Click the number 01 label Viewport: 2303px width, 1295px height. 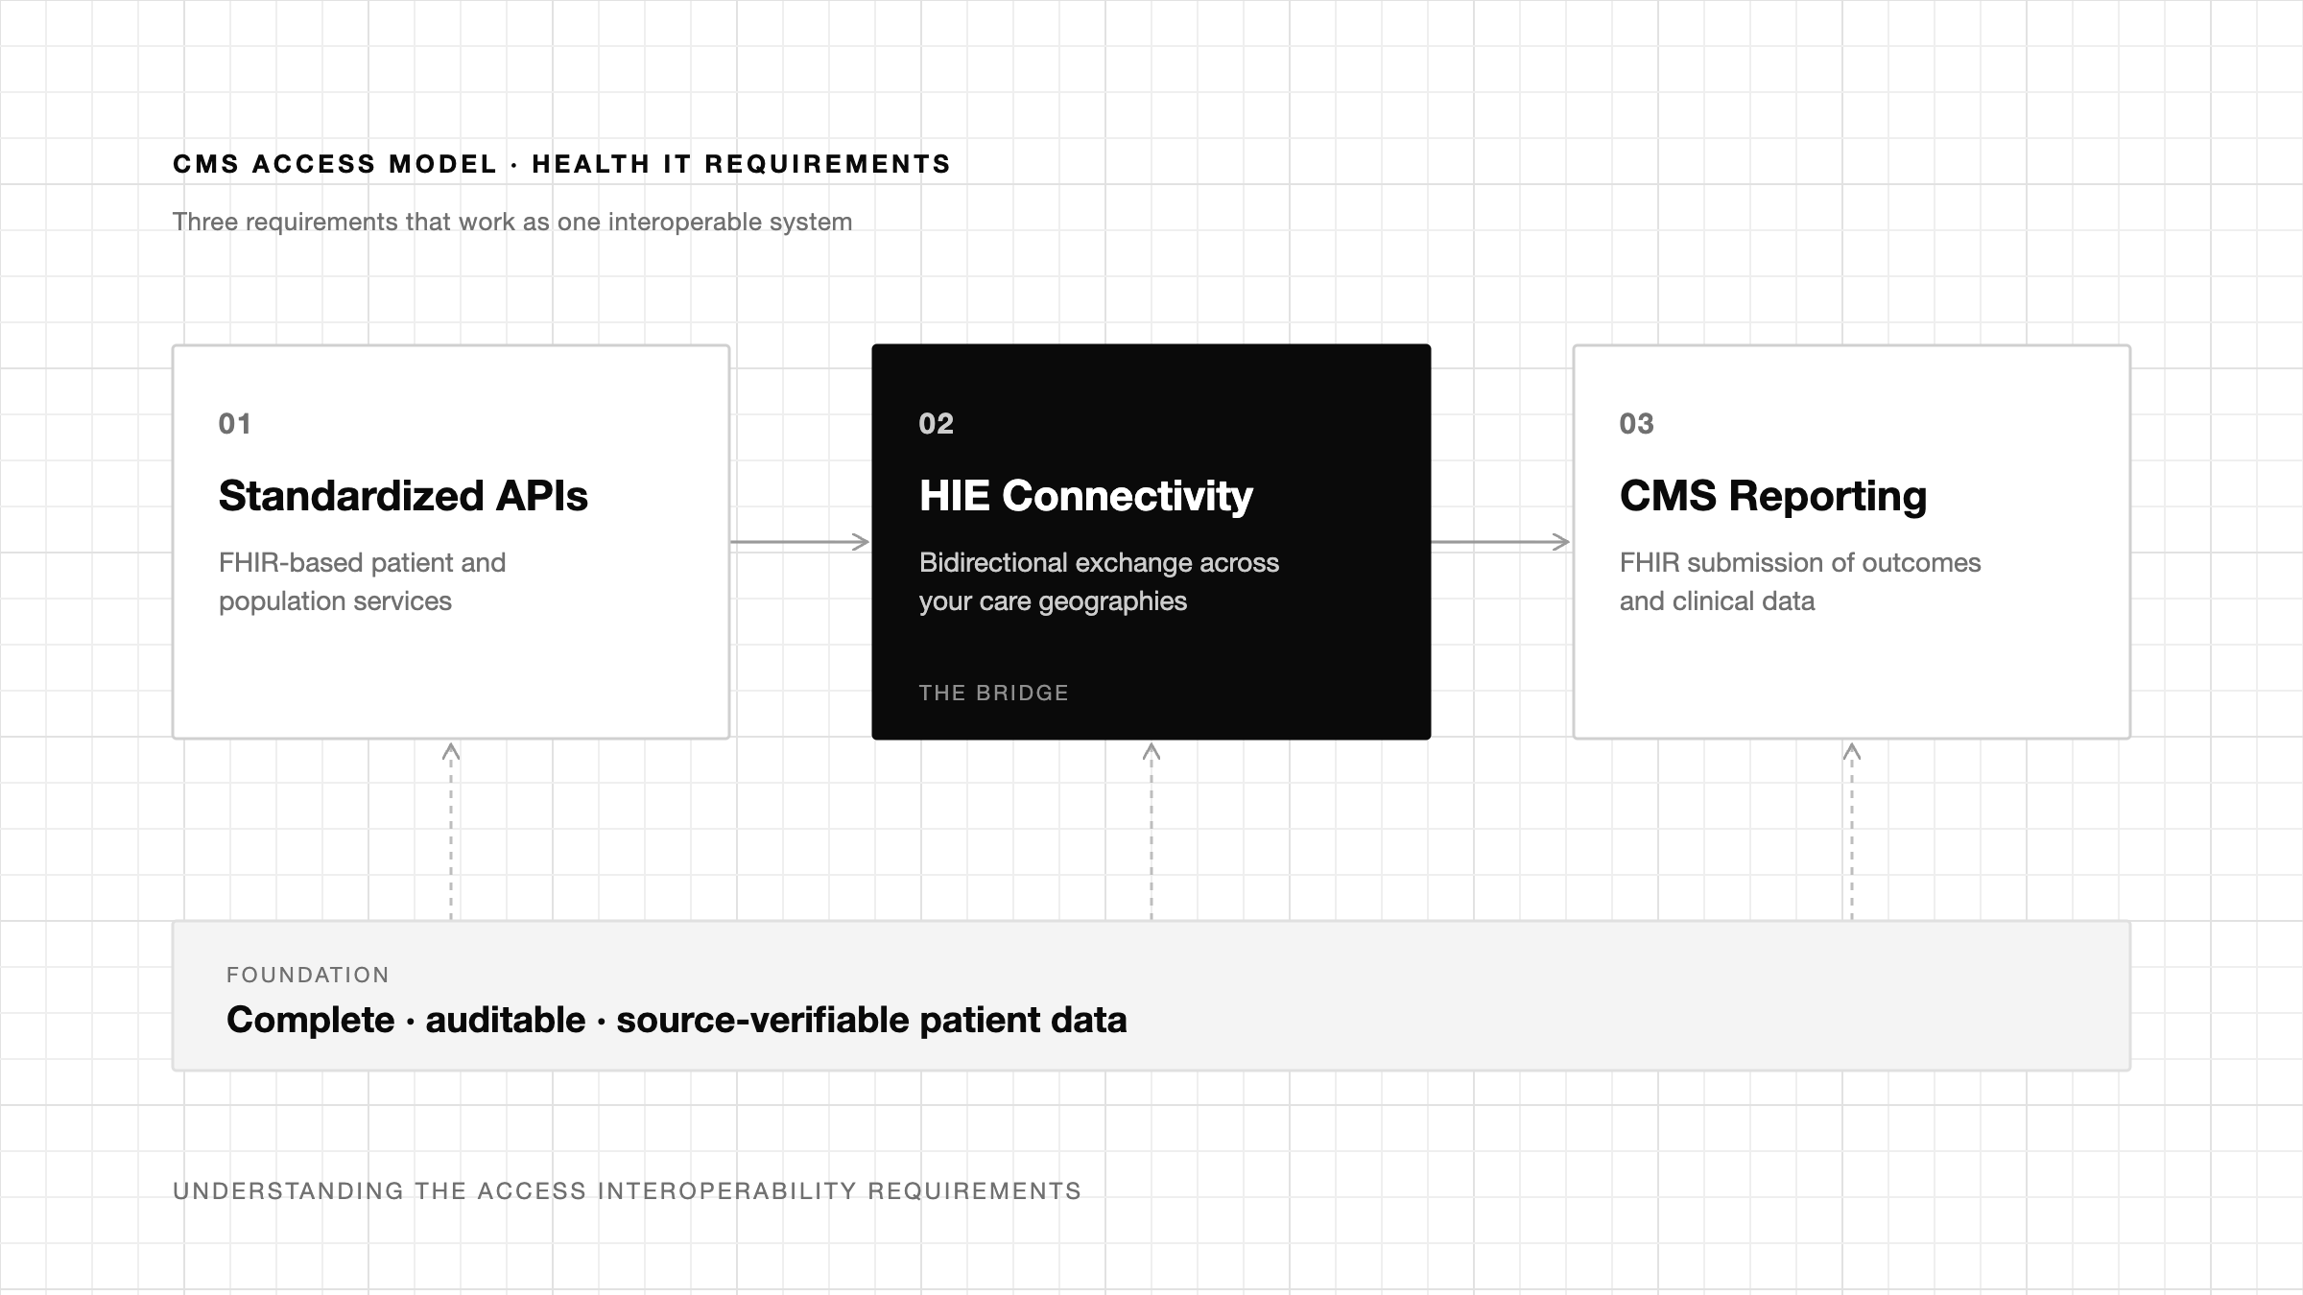(x=235, y=424)
